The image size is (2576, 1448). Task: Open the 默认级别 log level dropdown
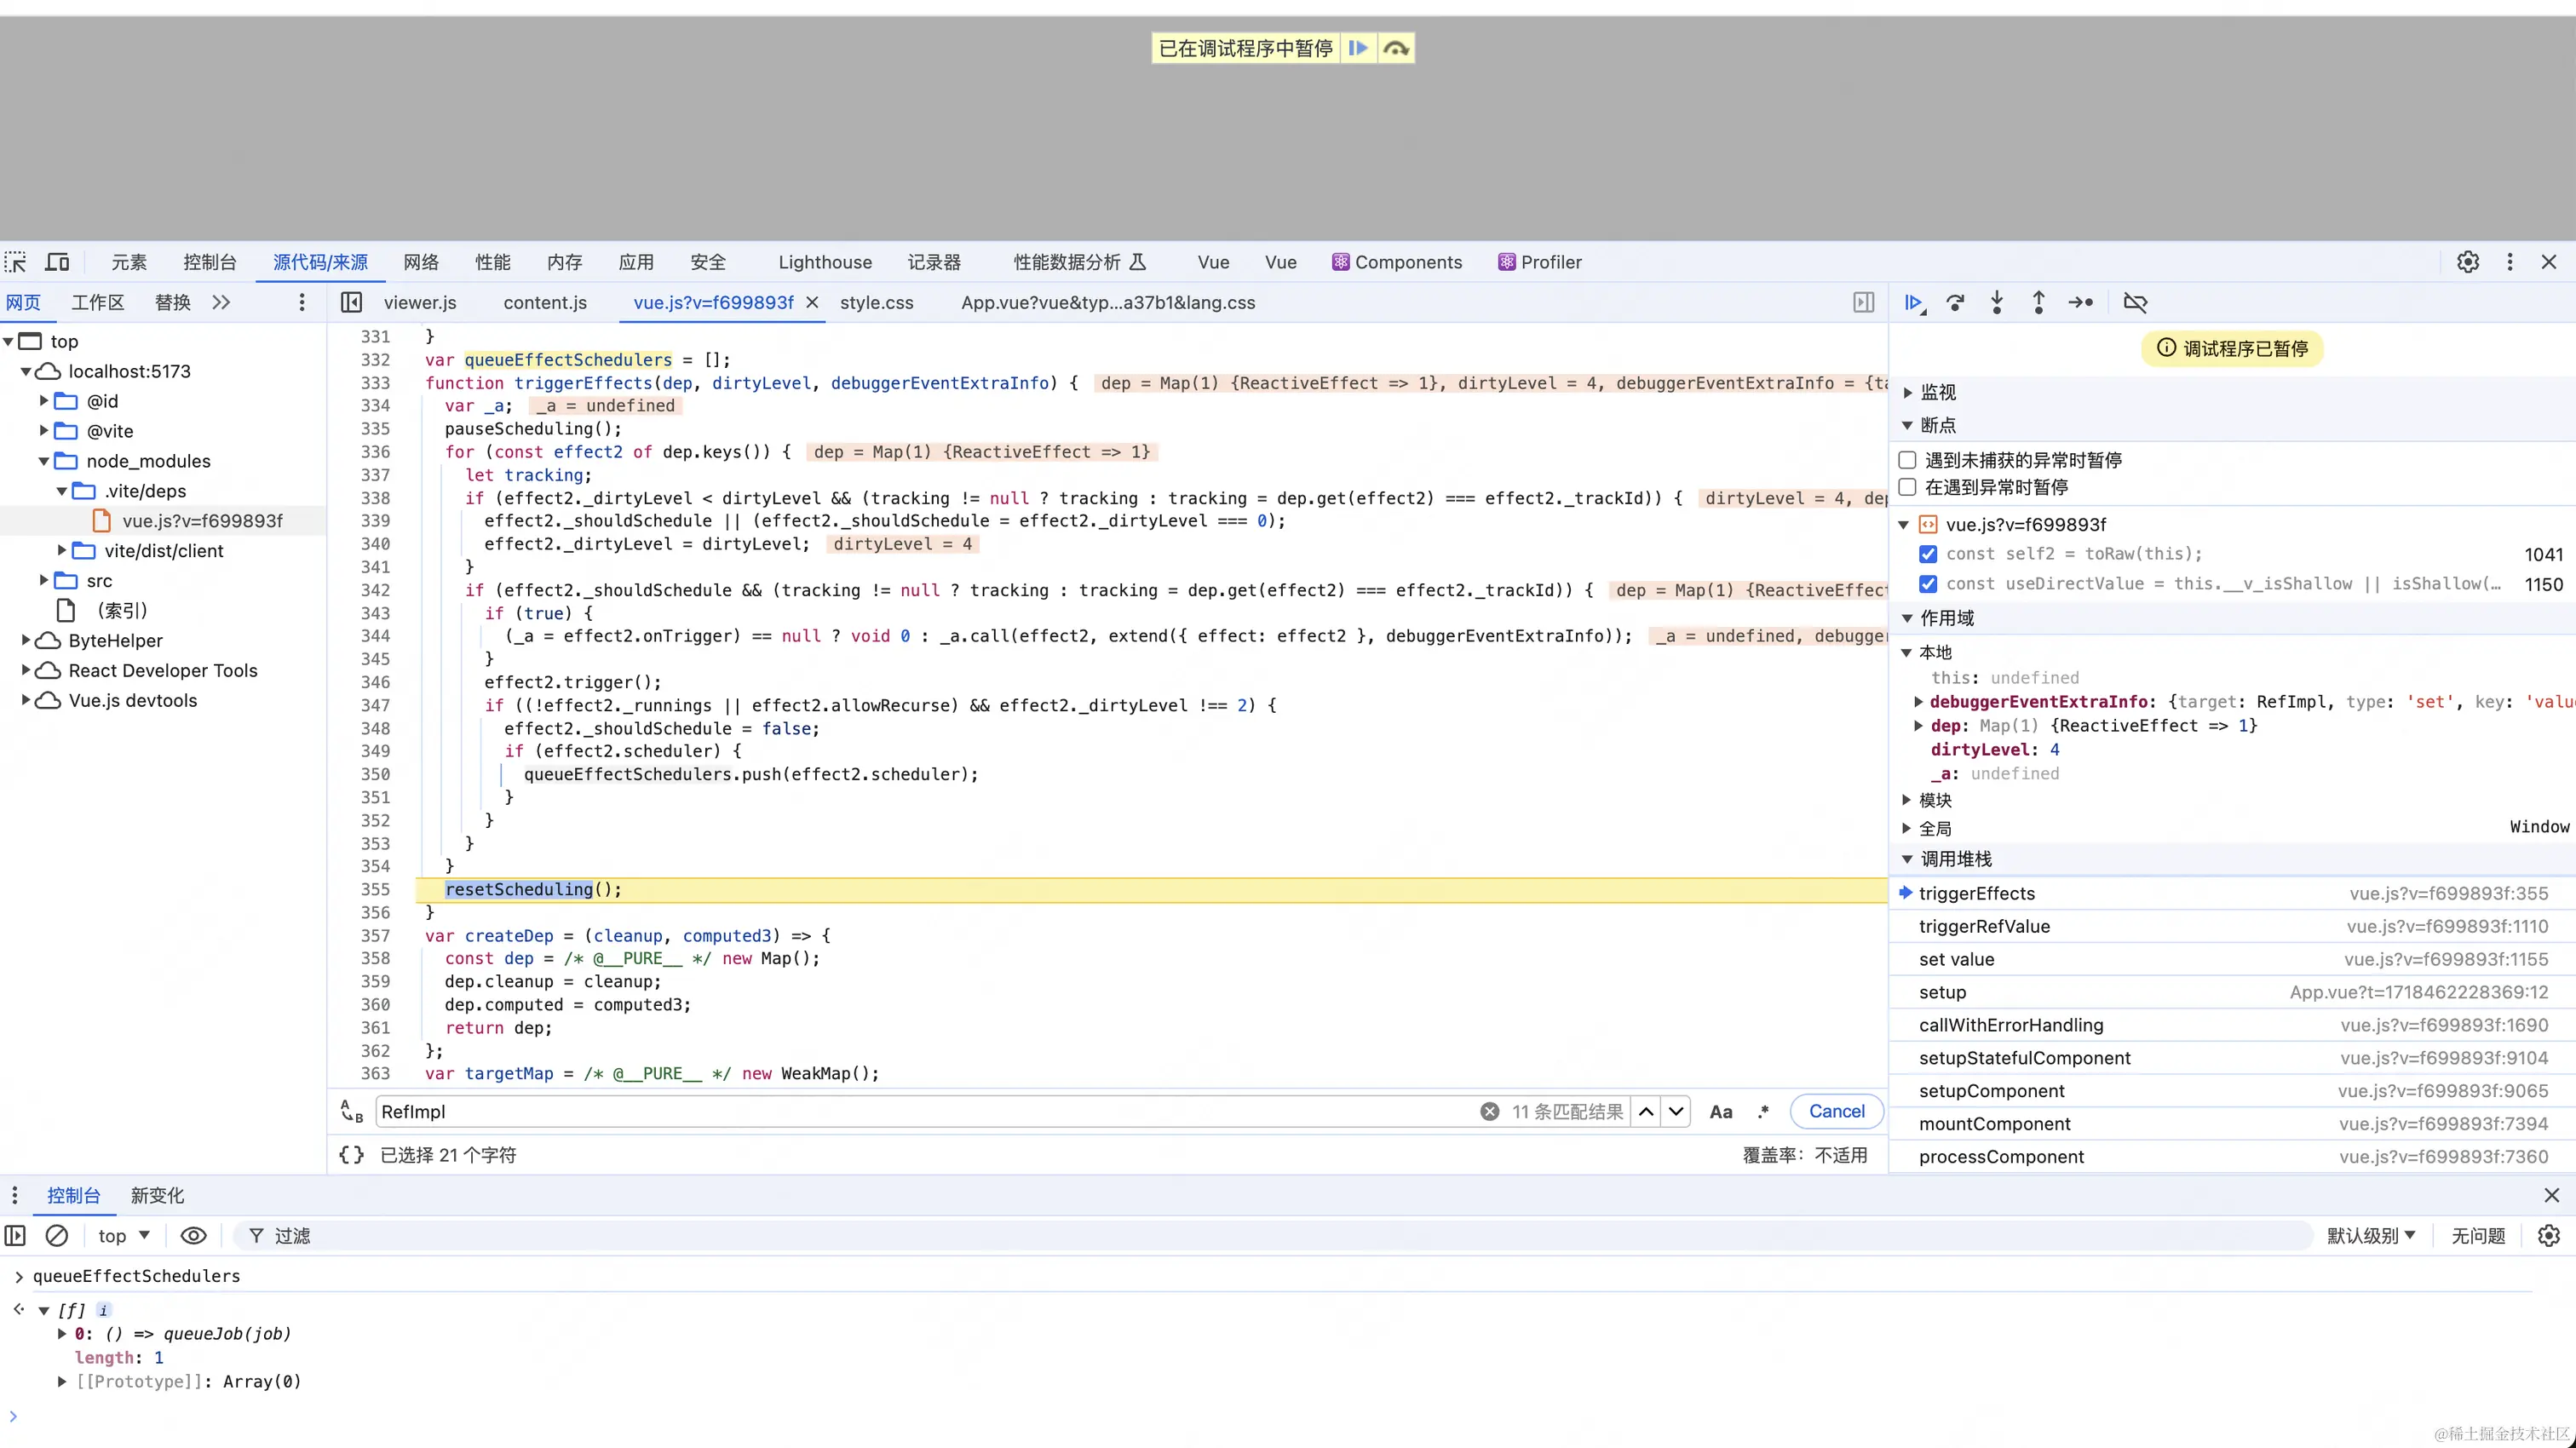2370,1236
